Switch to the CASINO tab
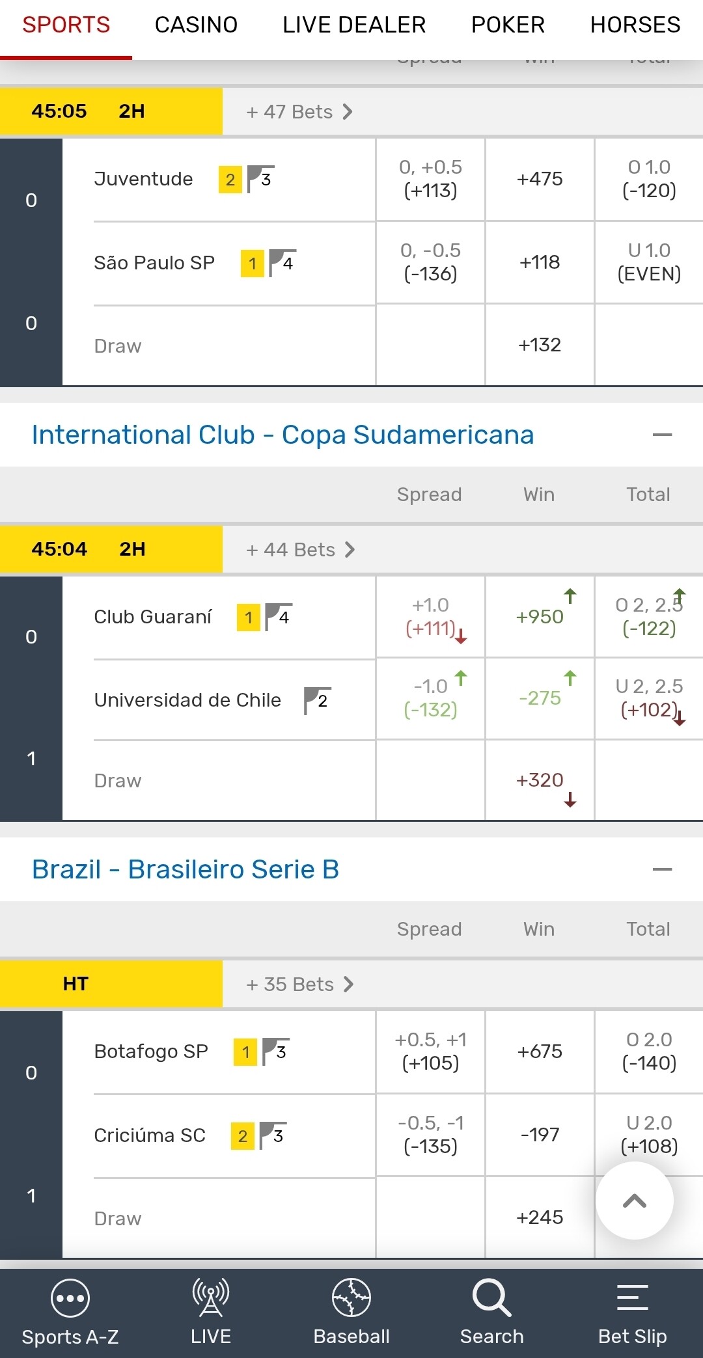 [196, 25]
